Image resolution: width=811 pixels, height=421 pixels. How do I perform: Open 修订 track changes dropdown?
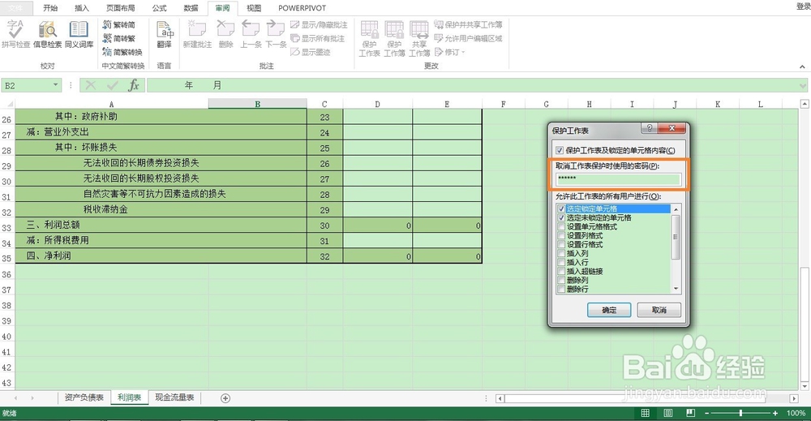click(449, 52)
